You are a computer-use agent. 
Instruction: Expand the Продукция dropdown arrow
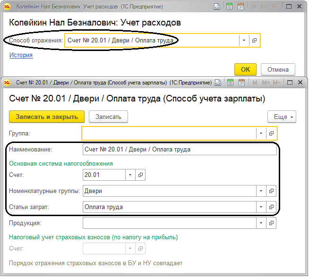point(261,223)
